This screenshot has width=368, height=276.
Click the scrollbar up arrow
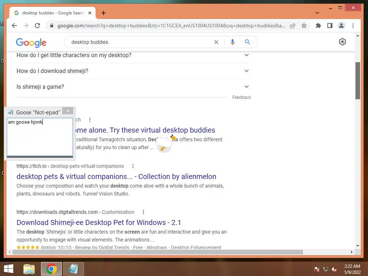click(x=358, y=36)
